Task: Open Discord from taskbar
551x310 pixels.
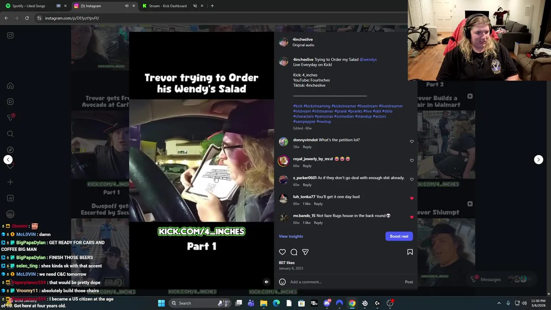Action: point(327,303)
